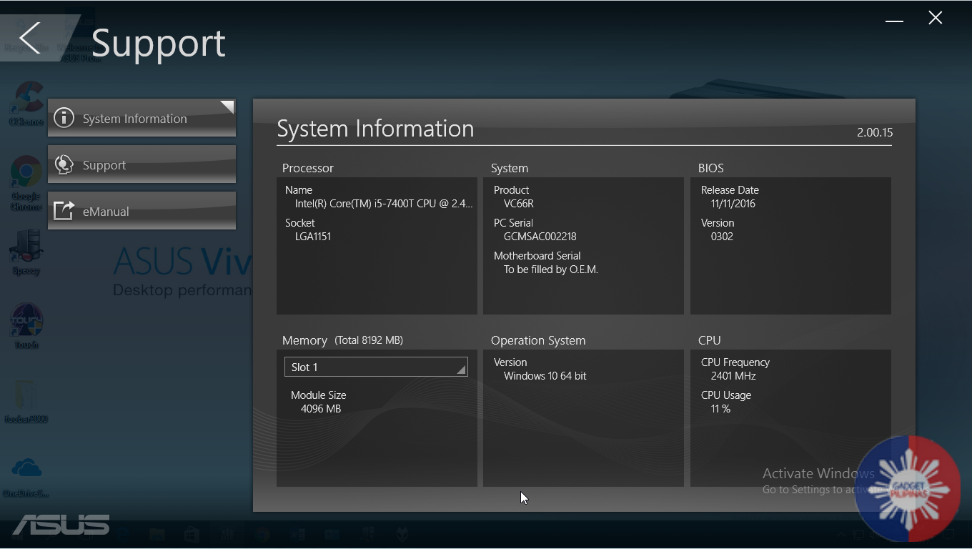
Task: Go back using the left arrow icon
Action: [x=30, y=38]
